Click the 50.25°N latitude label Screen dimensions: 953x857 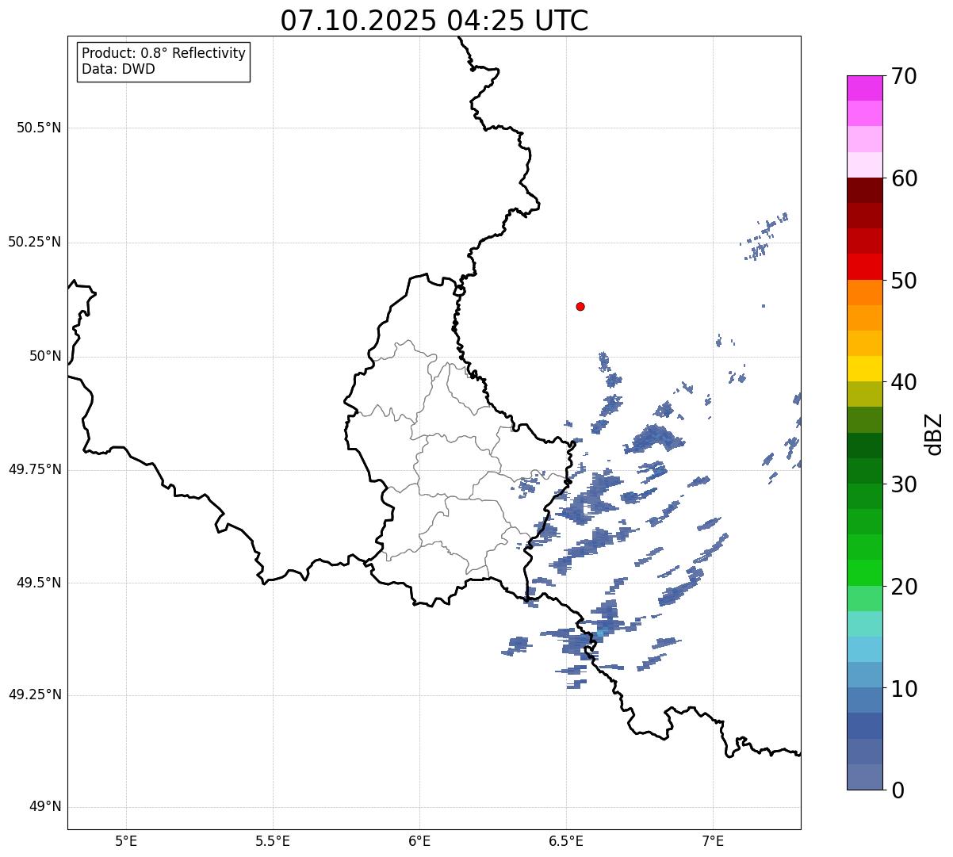34,242
